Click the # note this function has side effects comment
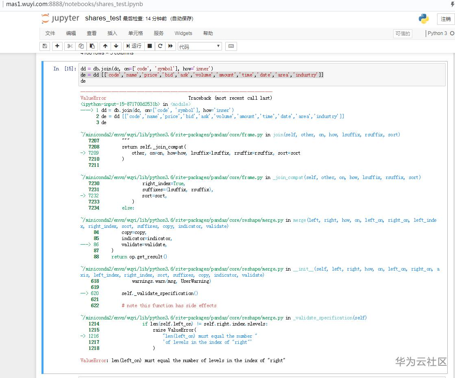This screenshot has height=378, width=455. [169, 306]
